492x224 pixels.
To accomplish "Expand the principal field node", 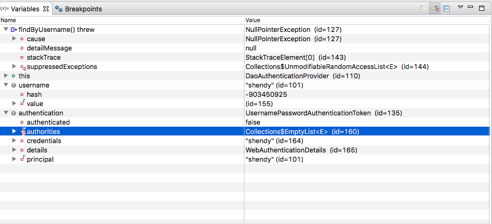I will pos(14,159).
